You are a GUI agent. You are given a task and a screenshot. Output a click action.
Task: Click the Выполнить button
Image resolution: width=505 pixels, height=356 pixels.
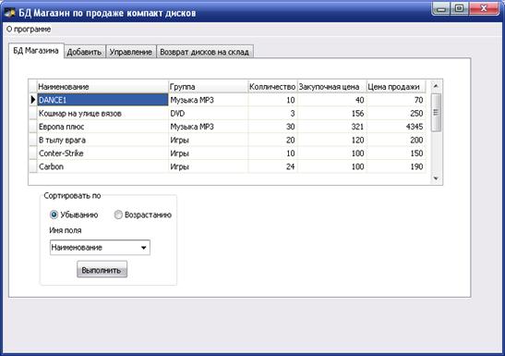pyautogui.click(x=102, y=270)
